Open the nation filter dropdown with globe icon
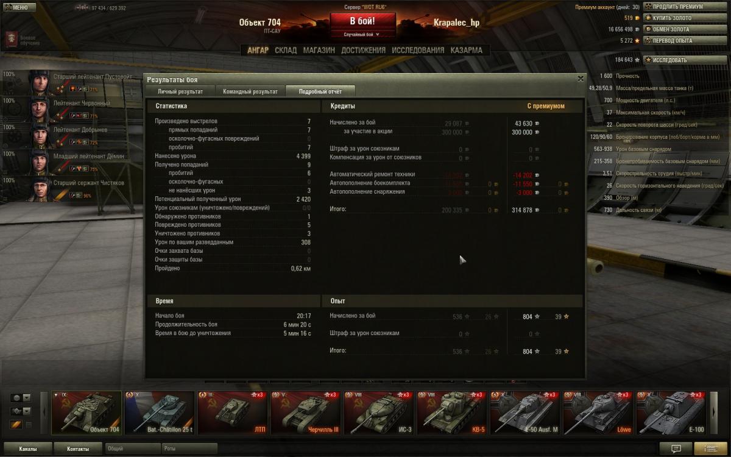 (x=21, y=398)
